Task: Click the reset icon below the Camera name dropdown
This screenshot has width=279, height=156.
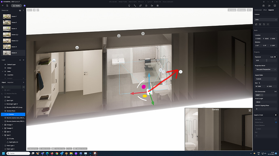Action: (264, 24)
